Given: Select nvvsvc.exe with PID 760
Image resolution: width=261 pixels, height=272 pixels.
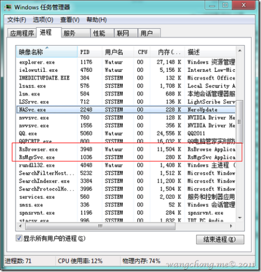Looking at the screenshot, I should coord(126,118).
